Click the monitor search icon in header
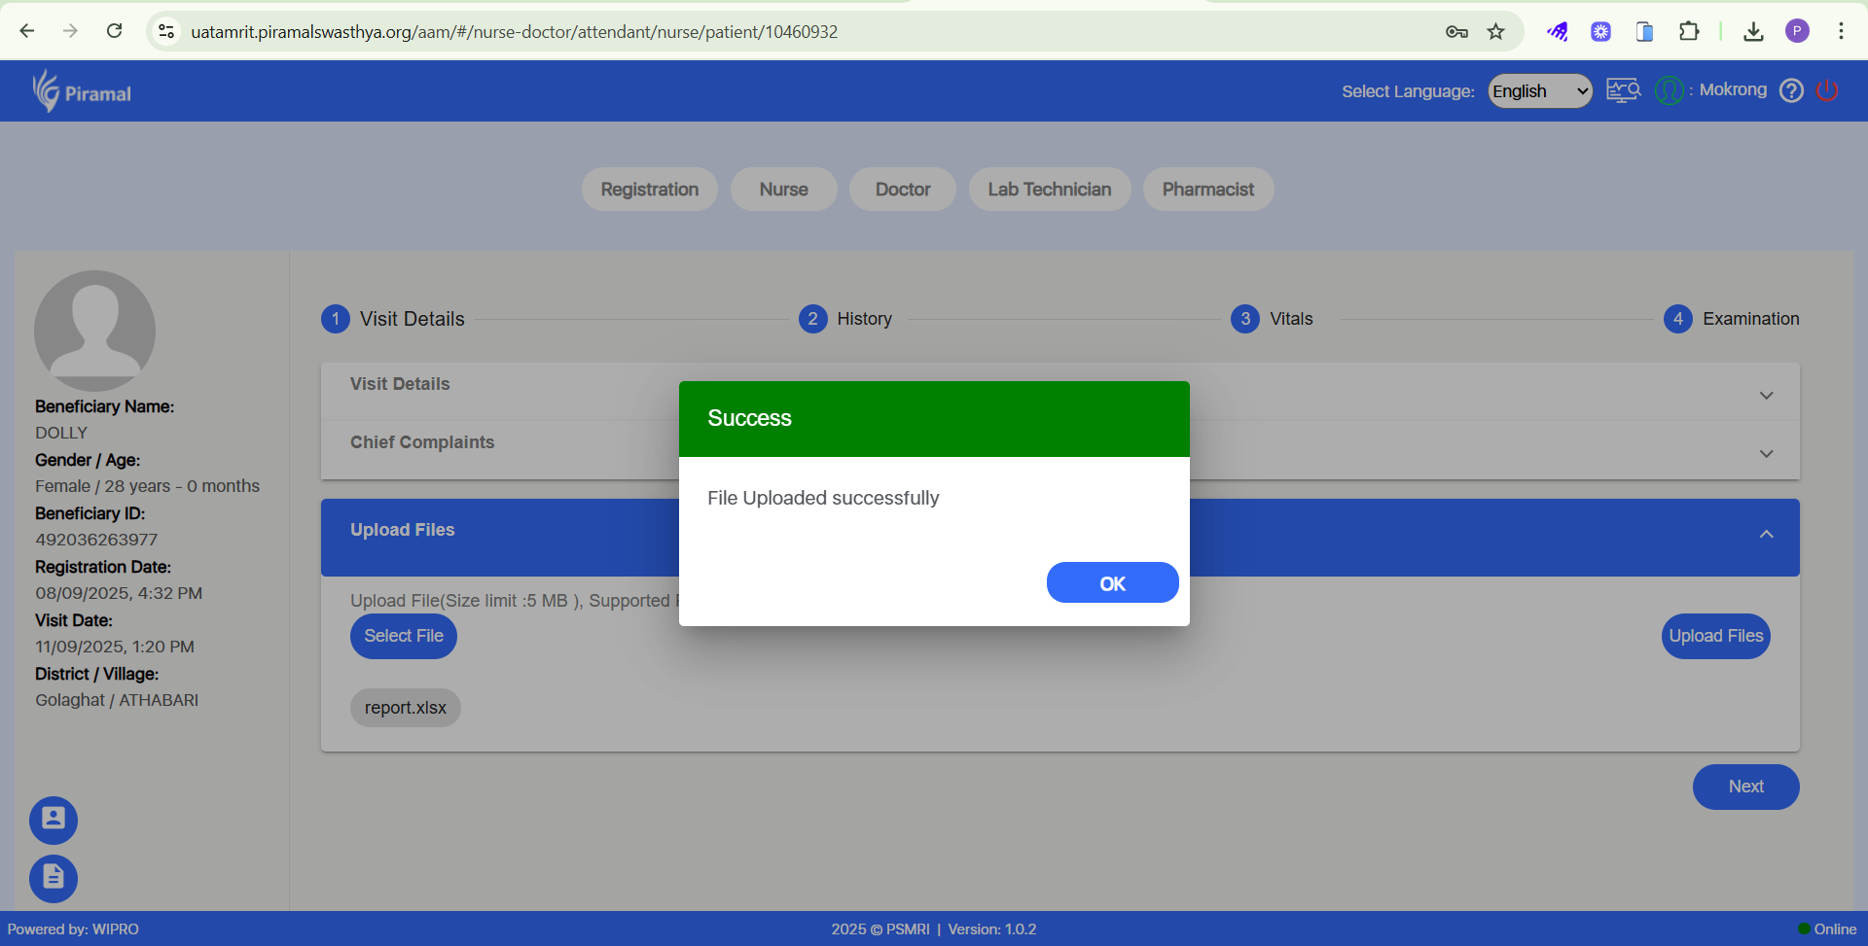Image resolution: width=1868 pixels, height=946 pixels. click(1622, 90)
